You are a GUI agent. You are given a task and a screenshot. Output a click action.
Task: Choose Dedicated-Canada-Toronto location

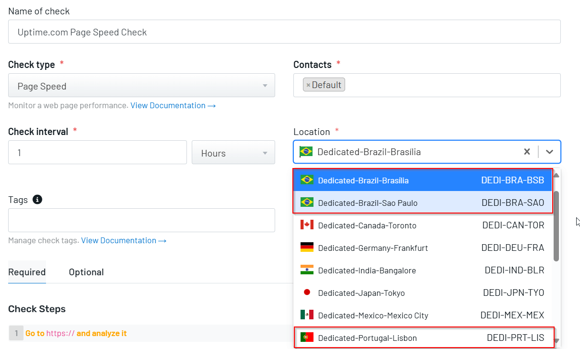coord(422,225)
